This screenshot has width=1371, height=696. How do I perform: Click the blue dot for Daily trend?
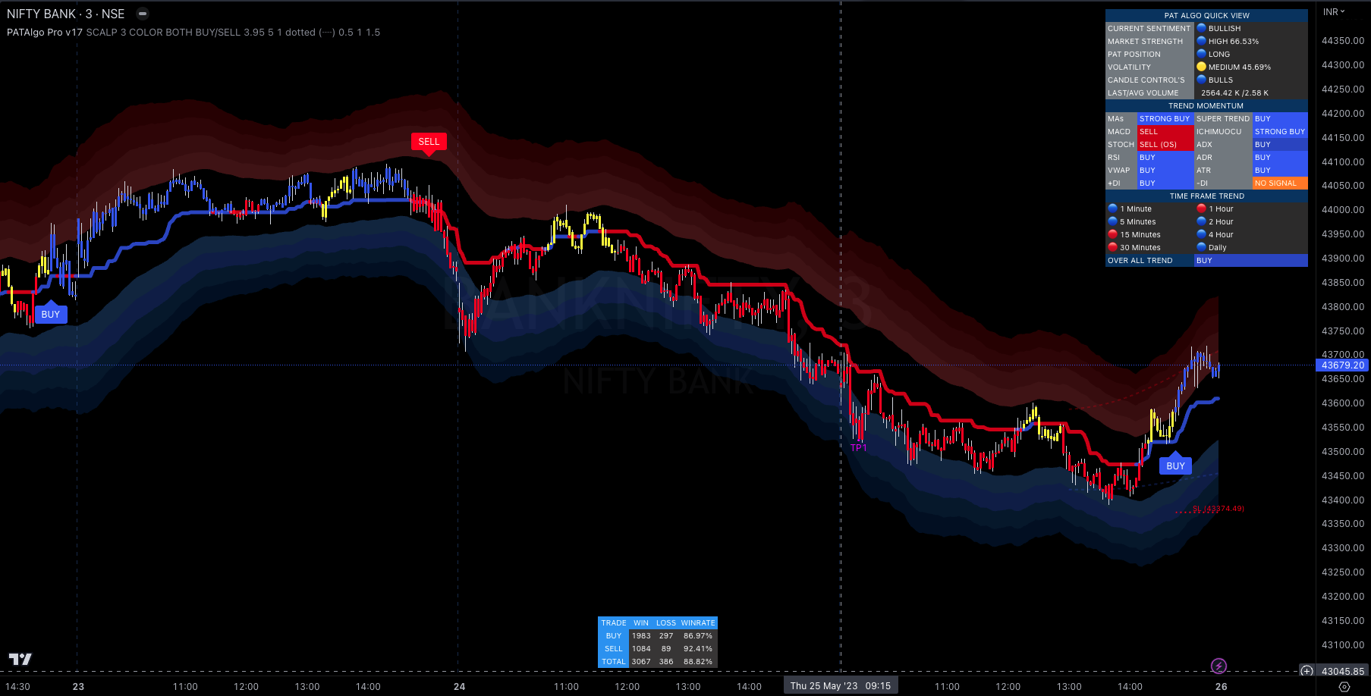coord(1202,247)
